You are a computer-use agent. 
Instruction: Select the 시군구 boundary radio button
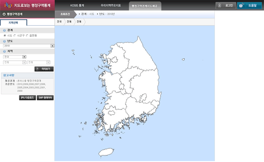[x=14, y=35]
